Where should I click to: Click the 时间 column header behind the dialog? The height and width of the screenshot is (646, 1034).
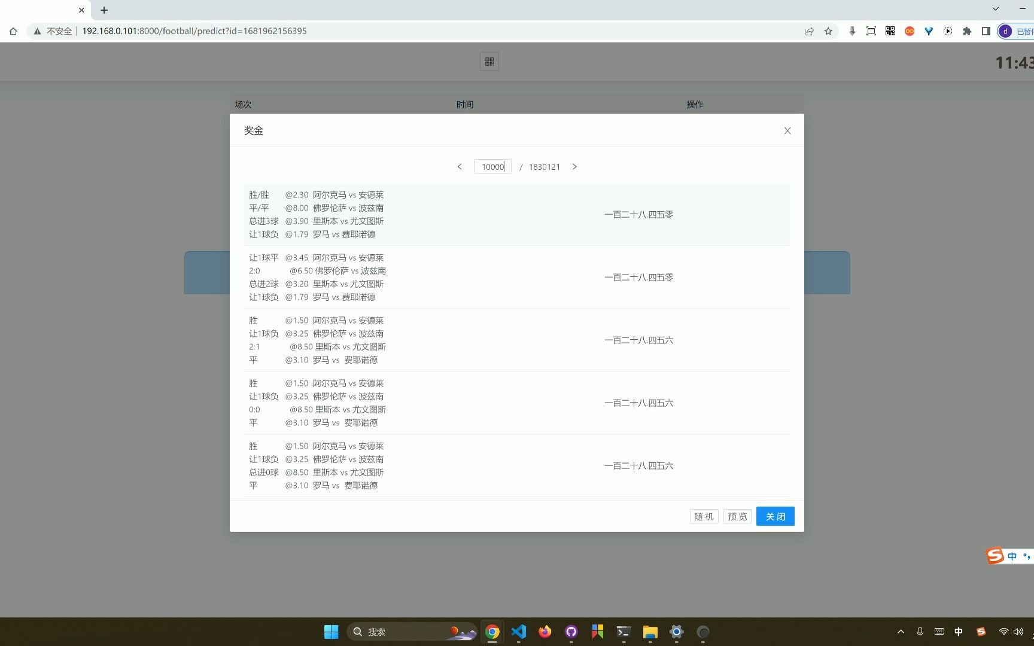pos(465,105)
